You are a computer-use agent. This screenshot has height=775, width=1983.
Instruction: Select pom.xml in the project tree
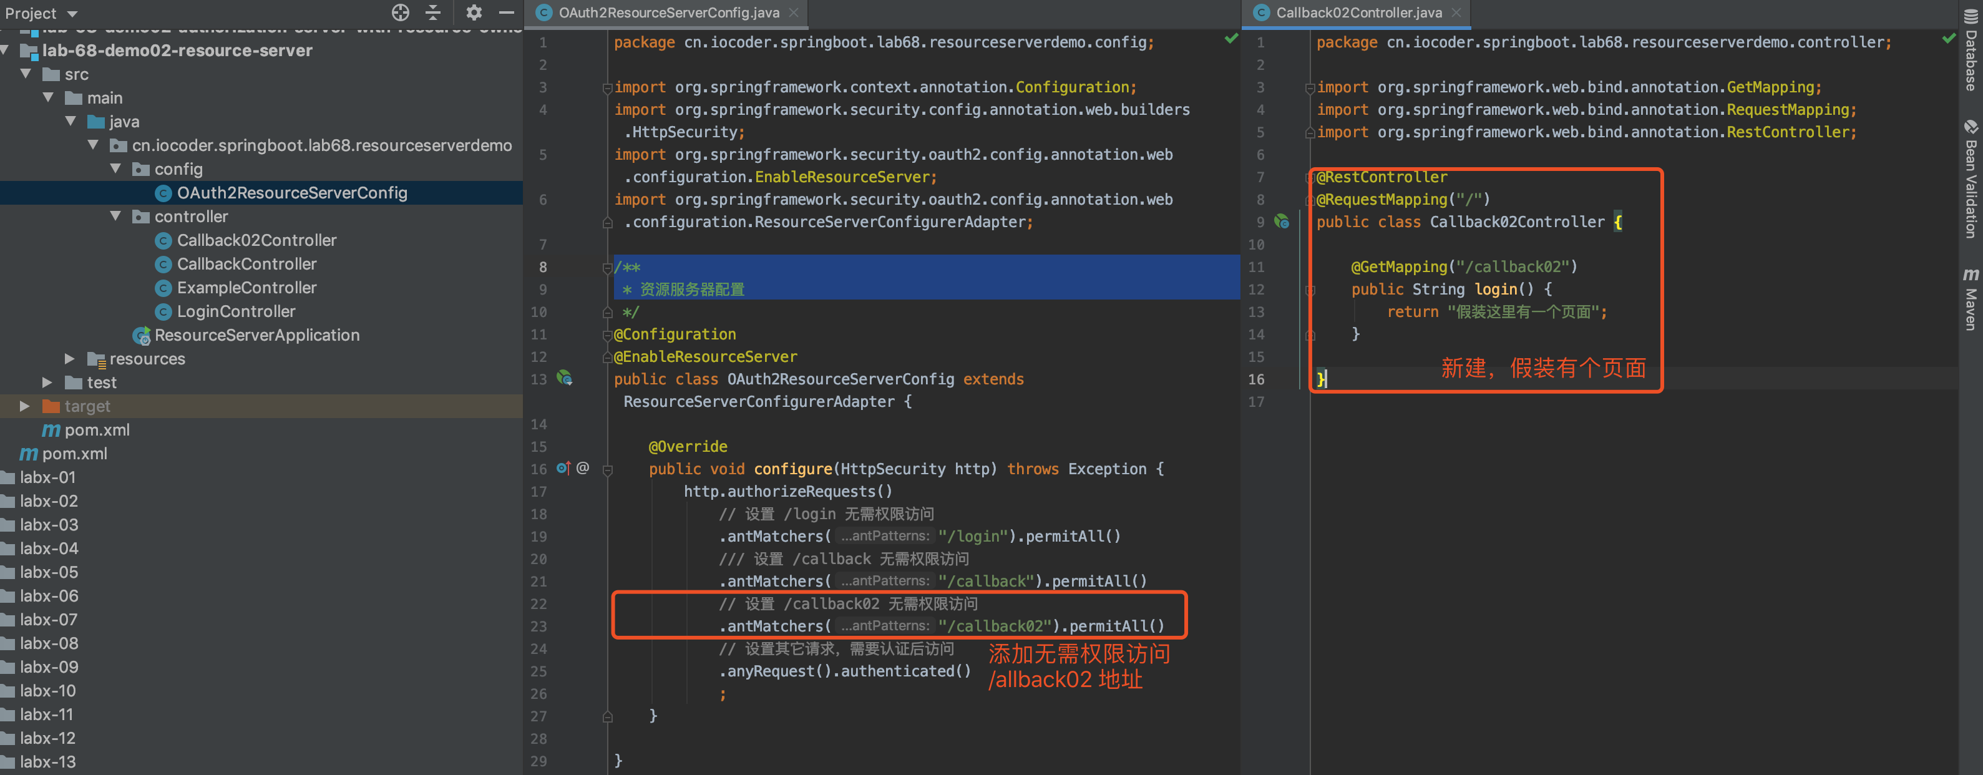[97, 430]
